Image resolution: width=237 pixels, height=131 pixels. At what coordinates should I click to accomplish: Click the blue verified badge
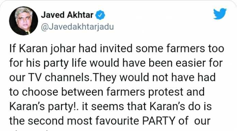pyautogui.click(x=100, y=15)
